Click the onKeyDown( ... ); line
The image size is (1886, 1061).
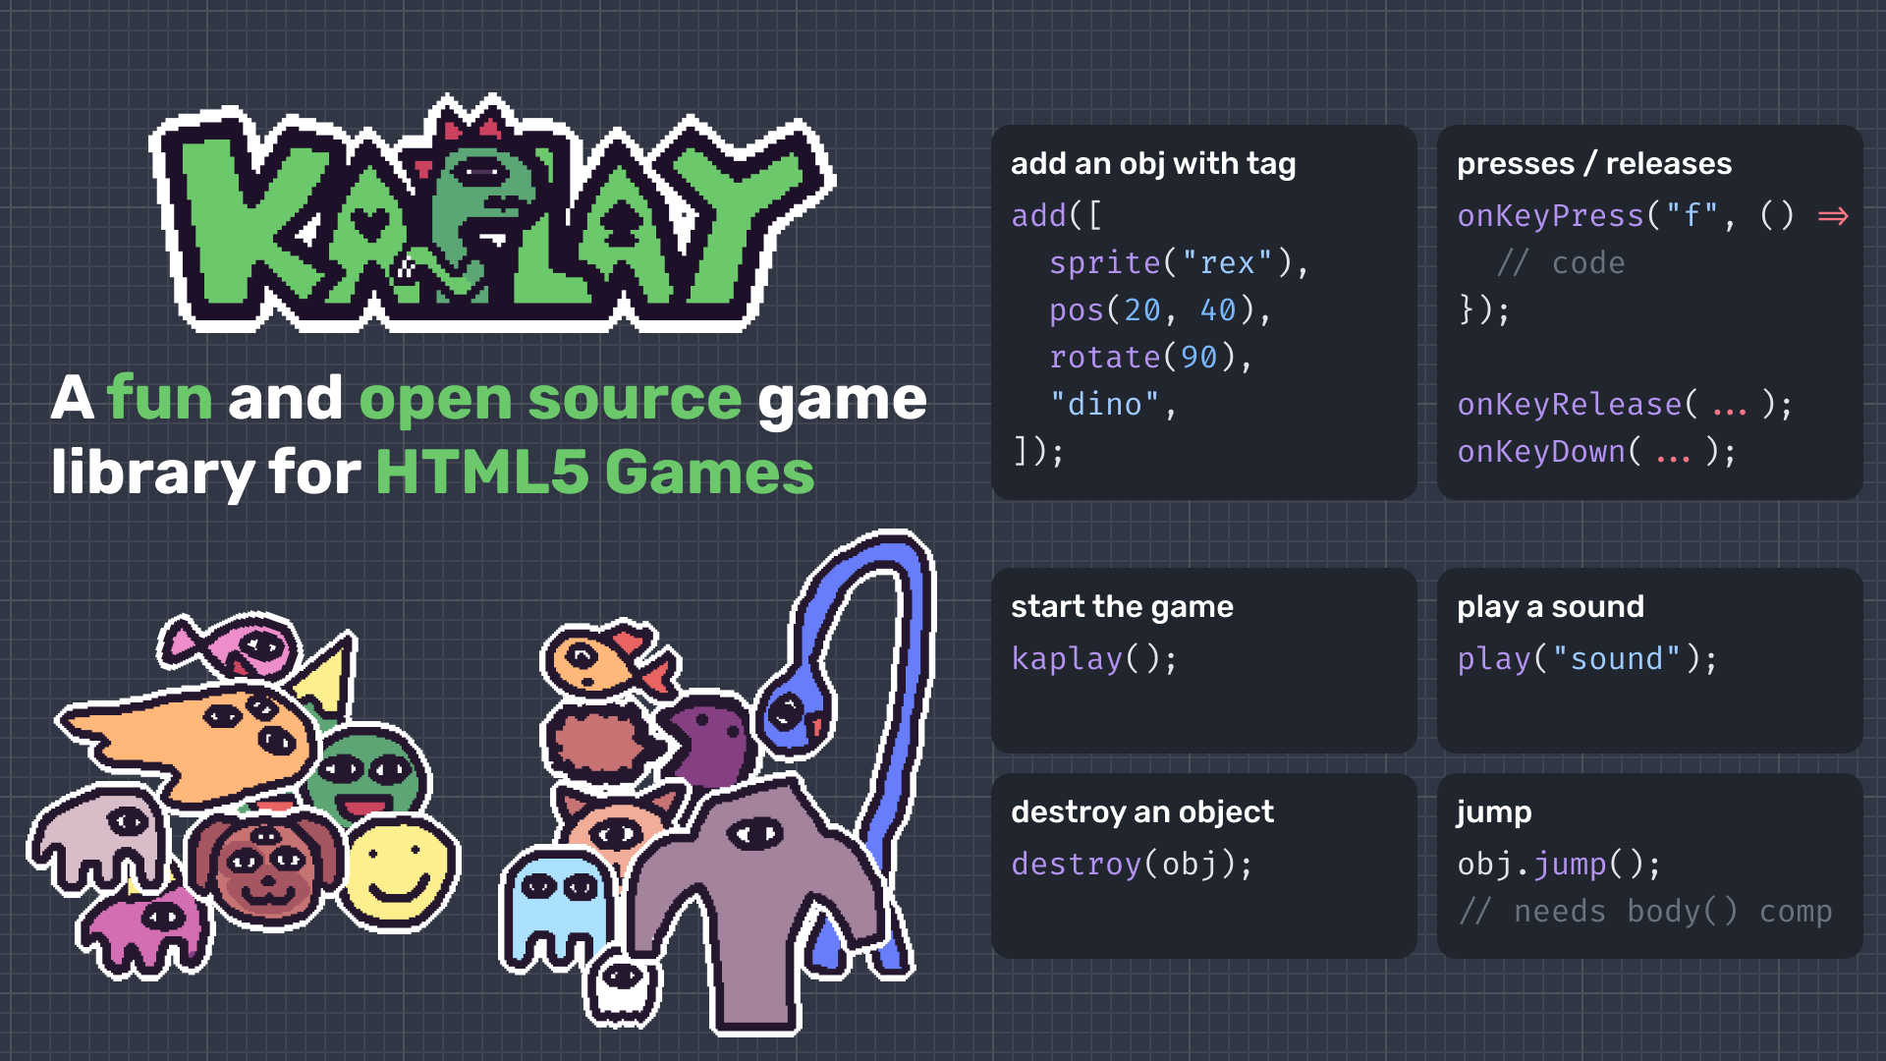pos(1597,452)
